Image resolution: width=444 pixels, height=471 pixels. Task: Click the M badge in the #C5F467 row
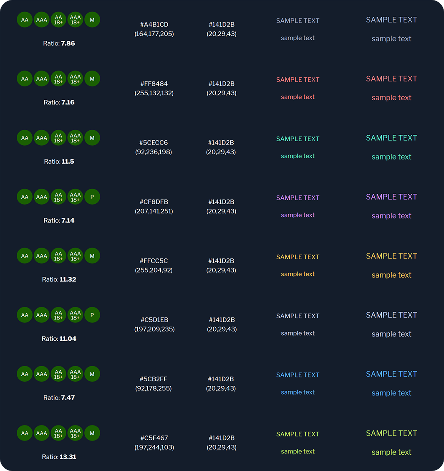(x=92, y=433)
